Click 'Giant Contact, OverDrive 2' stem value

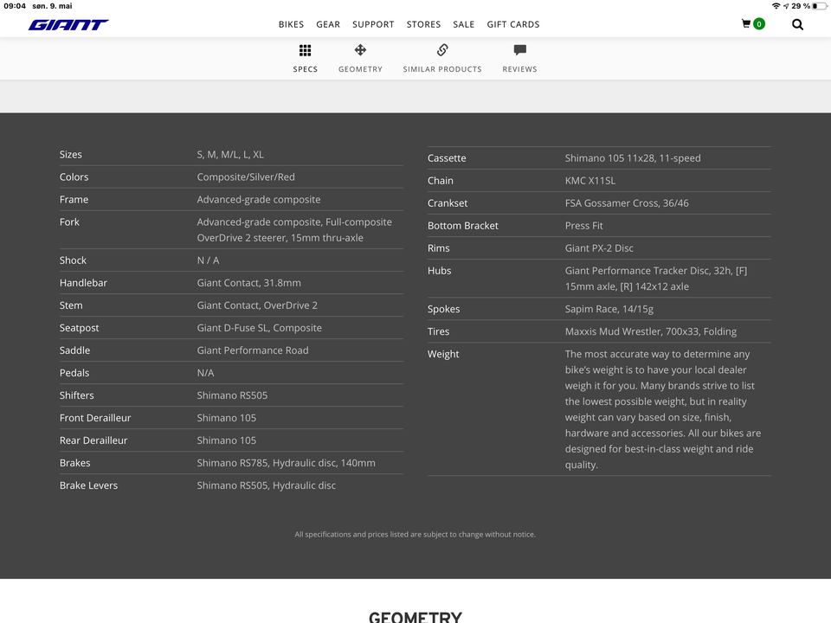pos(257,305)
